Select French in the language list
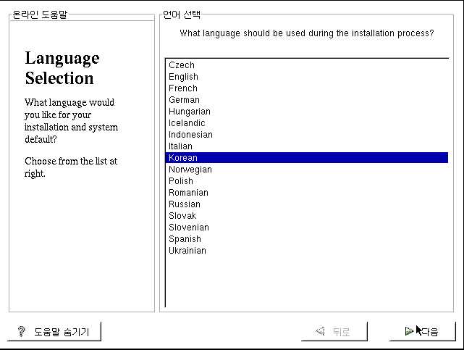 click(183, 88)
